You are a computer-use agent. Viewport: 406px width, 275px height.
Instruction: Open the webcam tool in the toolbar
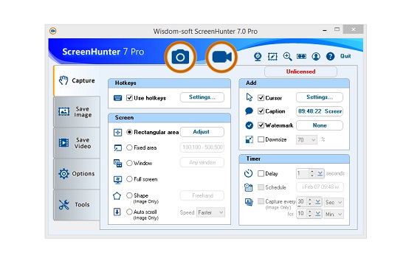pos(258,56)
